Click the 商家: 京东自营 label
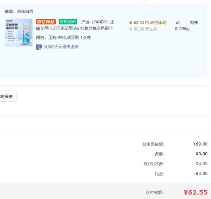The width and height of the screenshot is (211, 199). coord(19,11)
